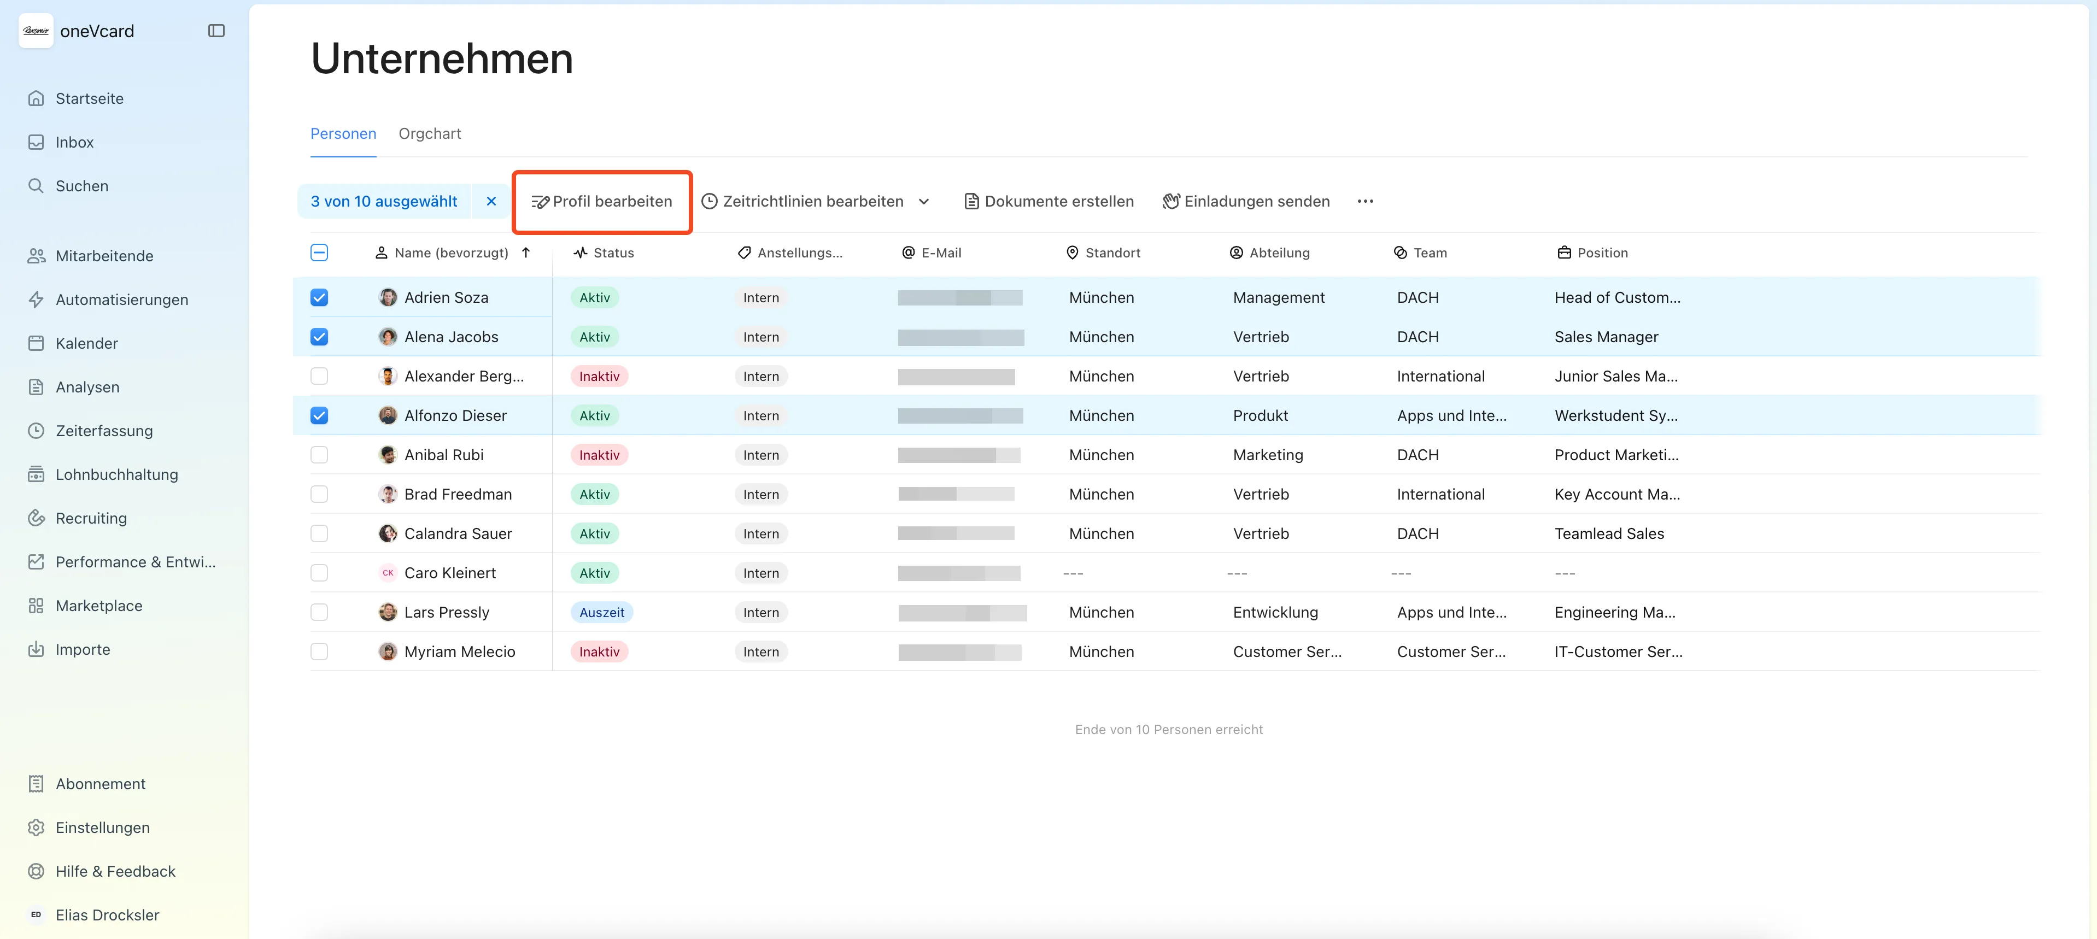Click the Analysen document icon
The image size is (2097, 939).
coord(36,388)
